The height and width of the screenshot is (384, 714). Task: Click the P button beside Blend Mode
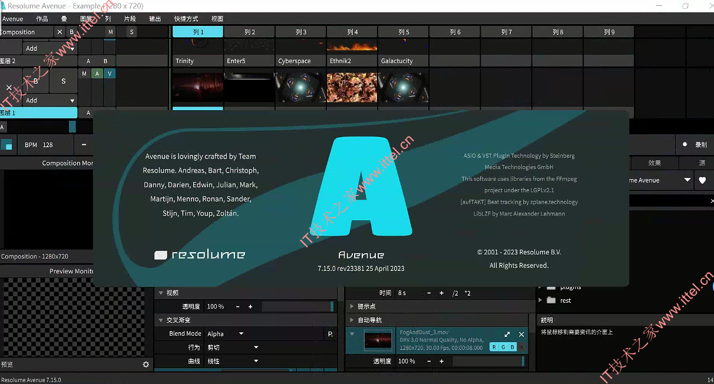[330, 334]
